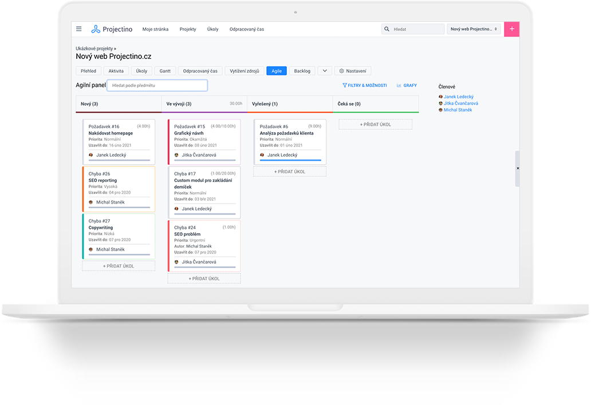Open Odpracovaný čas in top navigation
This screenshot has width=591, height=405.
tap(247, 29)
